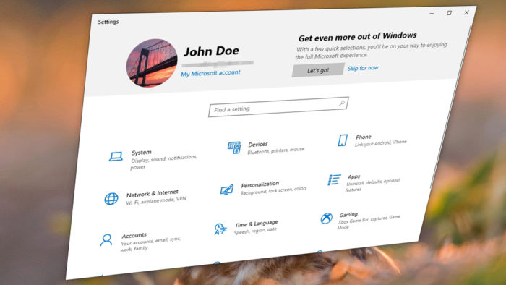Screen dimensions: 506x285
Task: Maximize the Settings window
Action: pyautogui.click(x=449, y=13)
